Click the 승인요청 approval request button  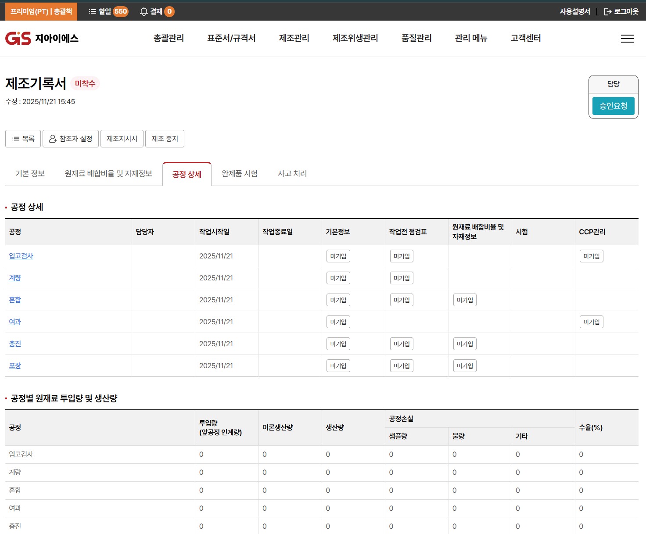point(614,106)
